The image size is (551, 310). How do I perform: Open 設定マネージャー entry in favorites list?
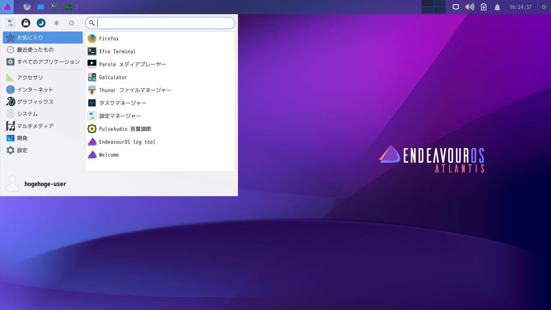160,116
